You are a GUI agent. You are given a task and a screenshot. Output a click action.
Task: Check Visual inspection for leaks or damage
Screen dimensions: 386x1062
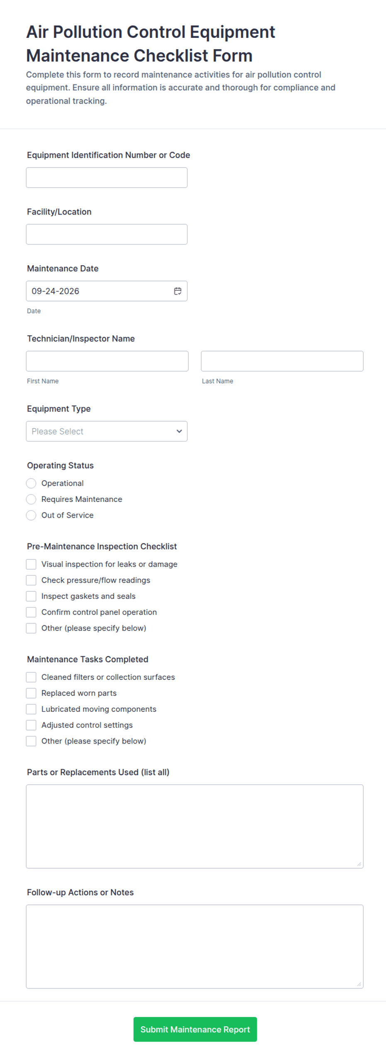[x=31, y=564]
